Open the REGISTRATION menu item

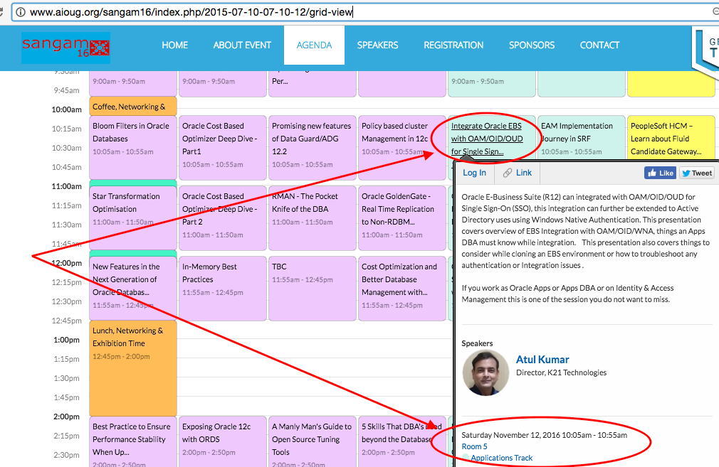453,45
